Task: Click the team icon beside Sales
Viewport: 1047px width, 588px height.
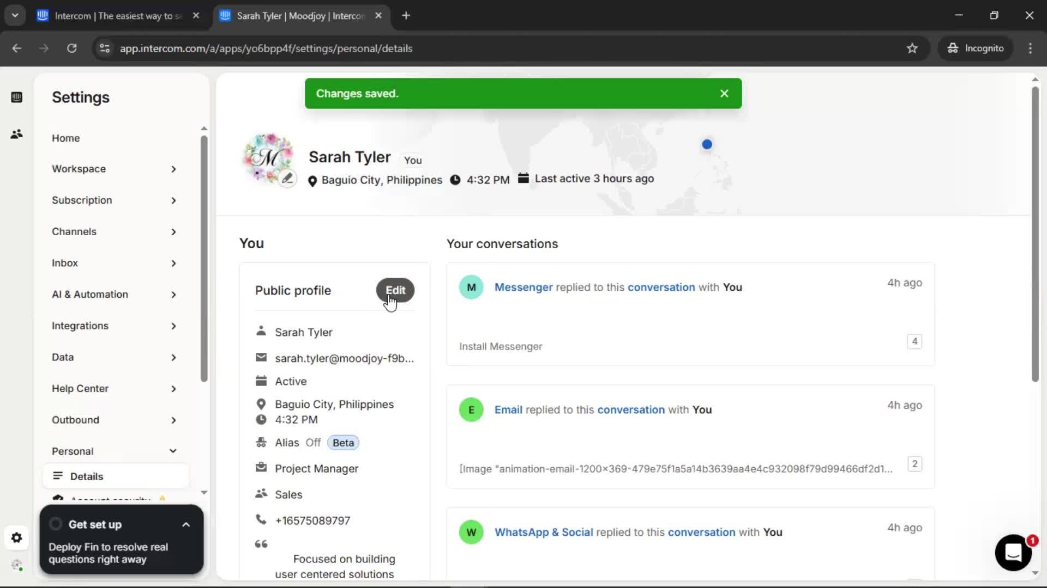Action: (x=261, y=494)
